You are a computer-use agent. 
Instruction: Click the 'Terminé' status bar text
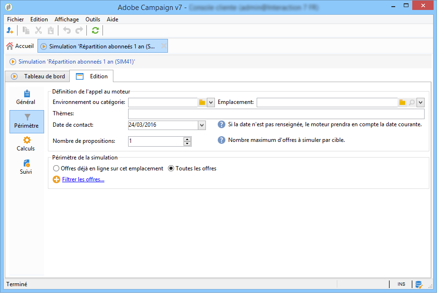point(17,284)
